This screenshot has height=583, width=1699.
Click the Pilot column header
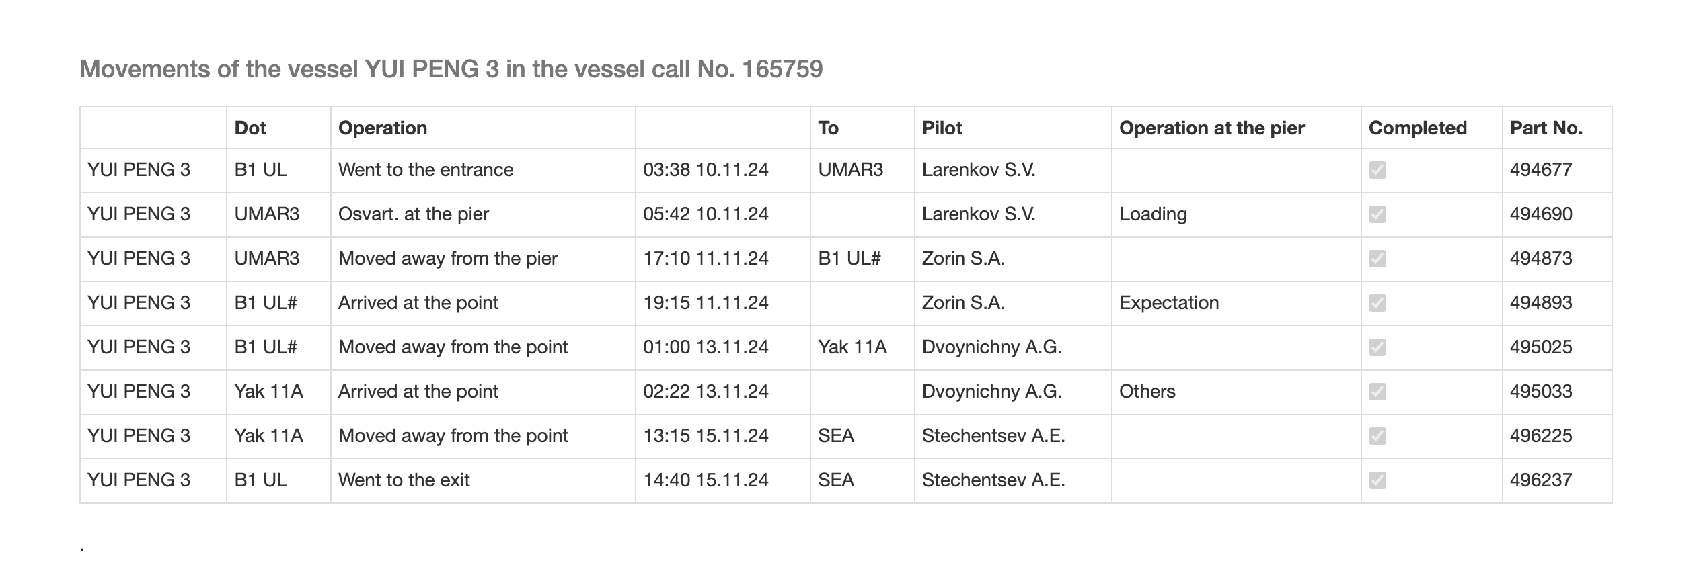(942, 128)
